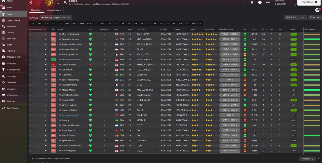This screenshot has height=163, width=322.
Task: Toggle pick checkbox for Alejandro Garnacho
Action: coord(30,44)
